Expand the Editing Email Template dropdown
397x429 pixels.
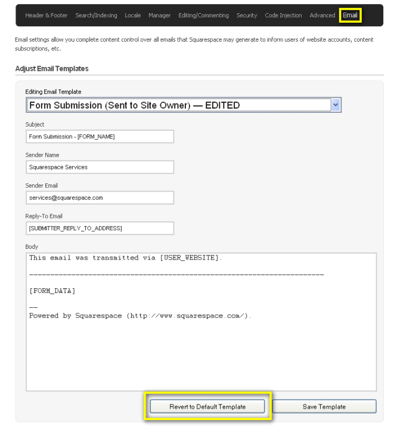[335, 106]
